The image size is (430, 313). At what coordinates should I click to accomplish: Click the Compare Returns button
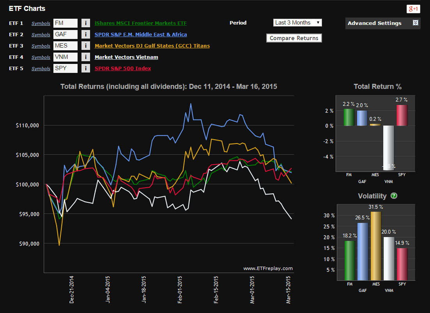[x=294, y=38]
